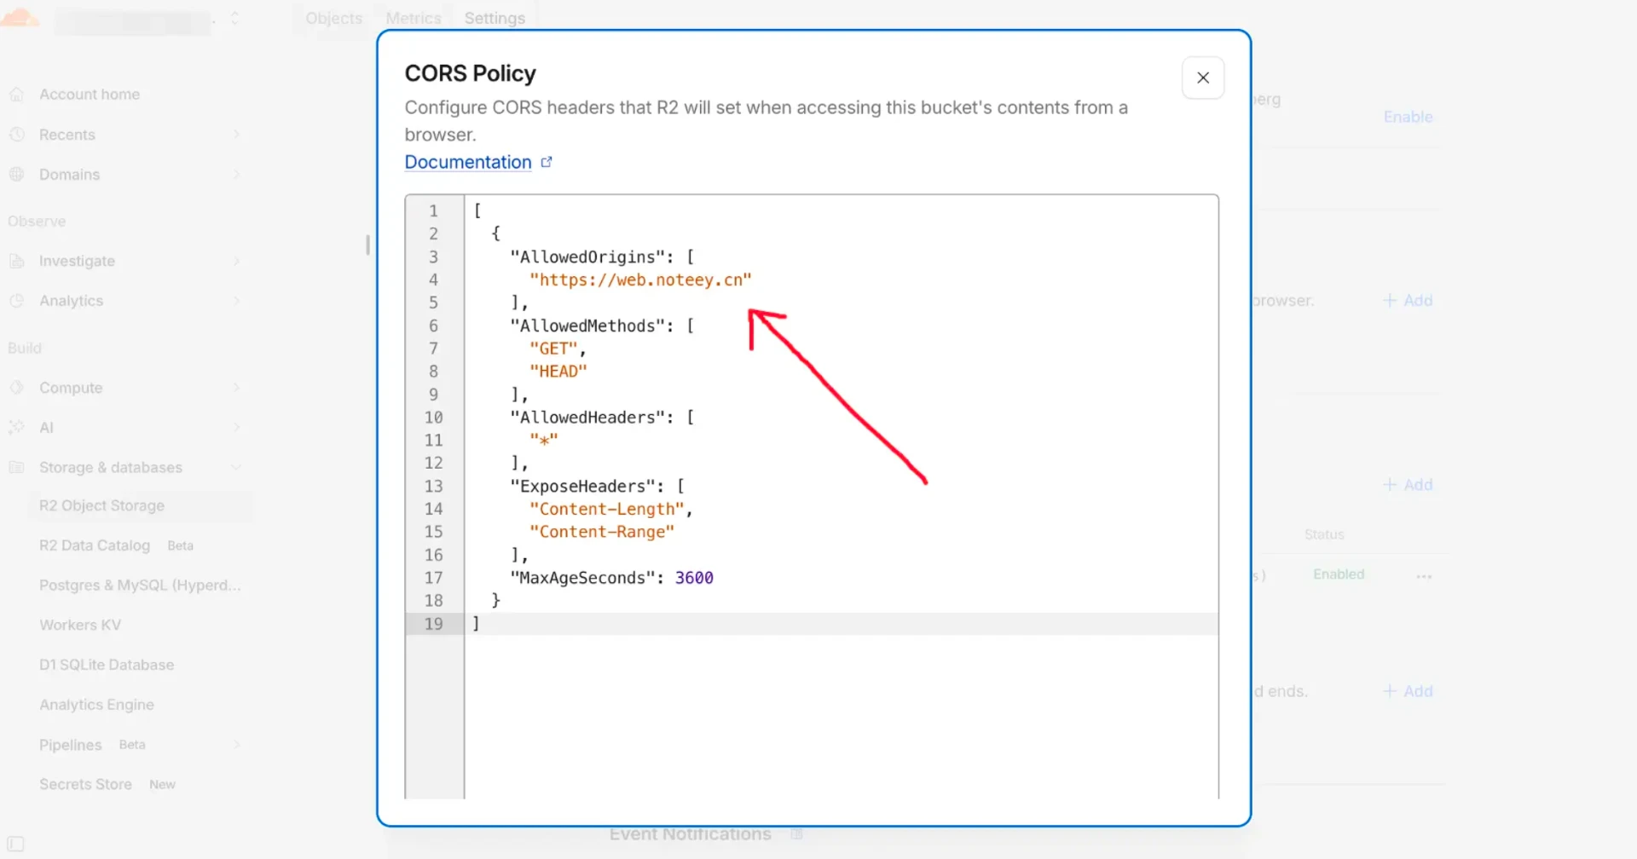Open D1 SQLite Database
The height and width of the screenshot is (859, 1637).
[x=107, y=665]
